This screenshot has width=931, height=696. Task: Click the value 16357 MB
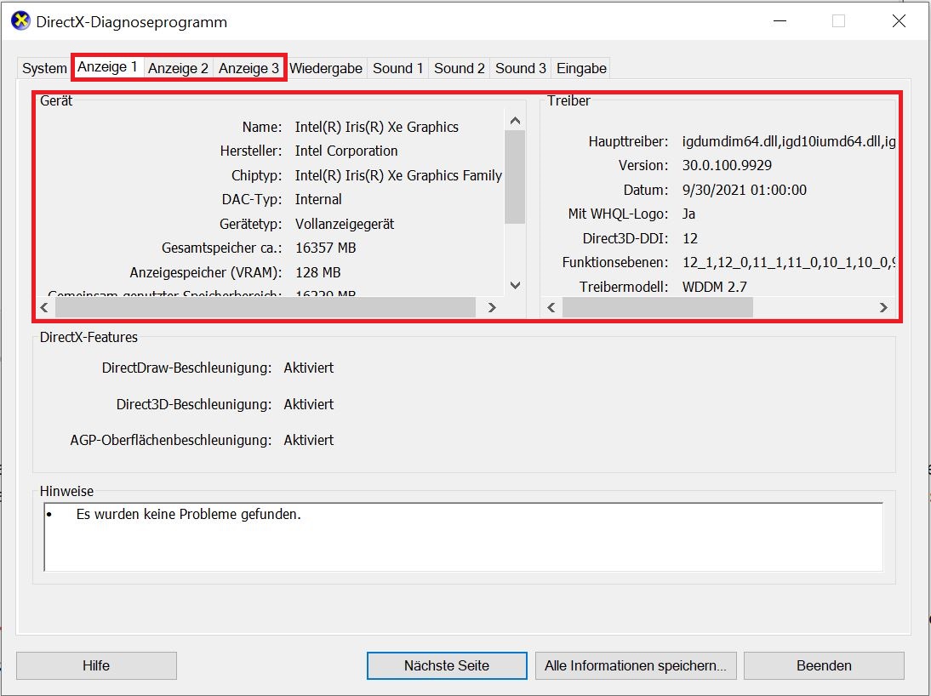tap(325, 248)
